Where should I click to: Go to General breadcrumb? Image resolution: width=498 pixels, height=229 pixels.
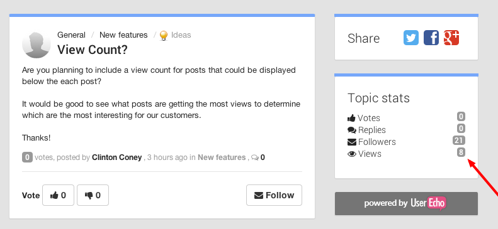click(x=71, y=35)
